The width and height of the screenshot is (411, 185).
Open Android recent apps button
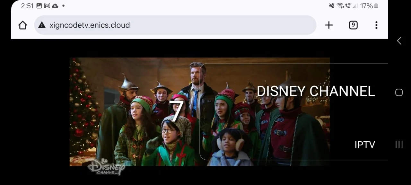click(x=399, y=144)
